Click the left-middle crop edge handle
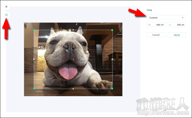The image size is (192, 118). pyautogui.click(x=34, y=59)
